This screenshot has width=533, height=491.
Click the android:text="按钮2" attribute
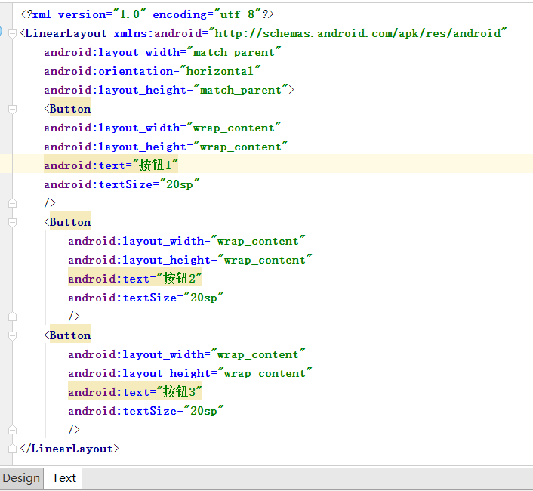click(135, 279)
